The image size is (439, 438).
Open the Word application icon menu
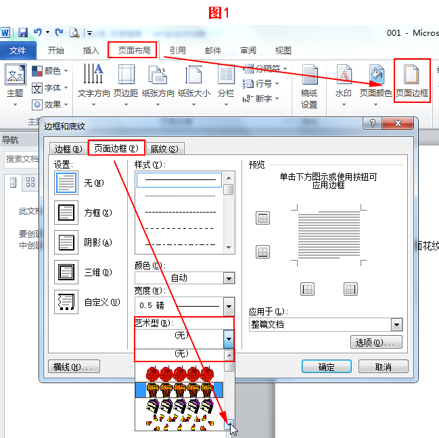click(x=5, y=32)
